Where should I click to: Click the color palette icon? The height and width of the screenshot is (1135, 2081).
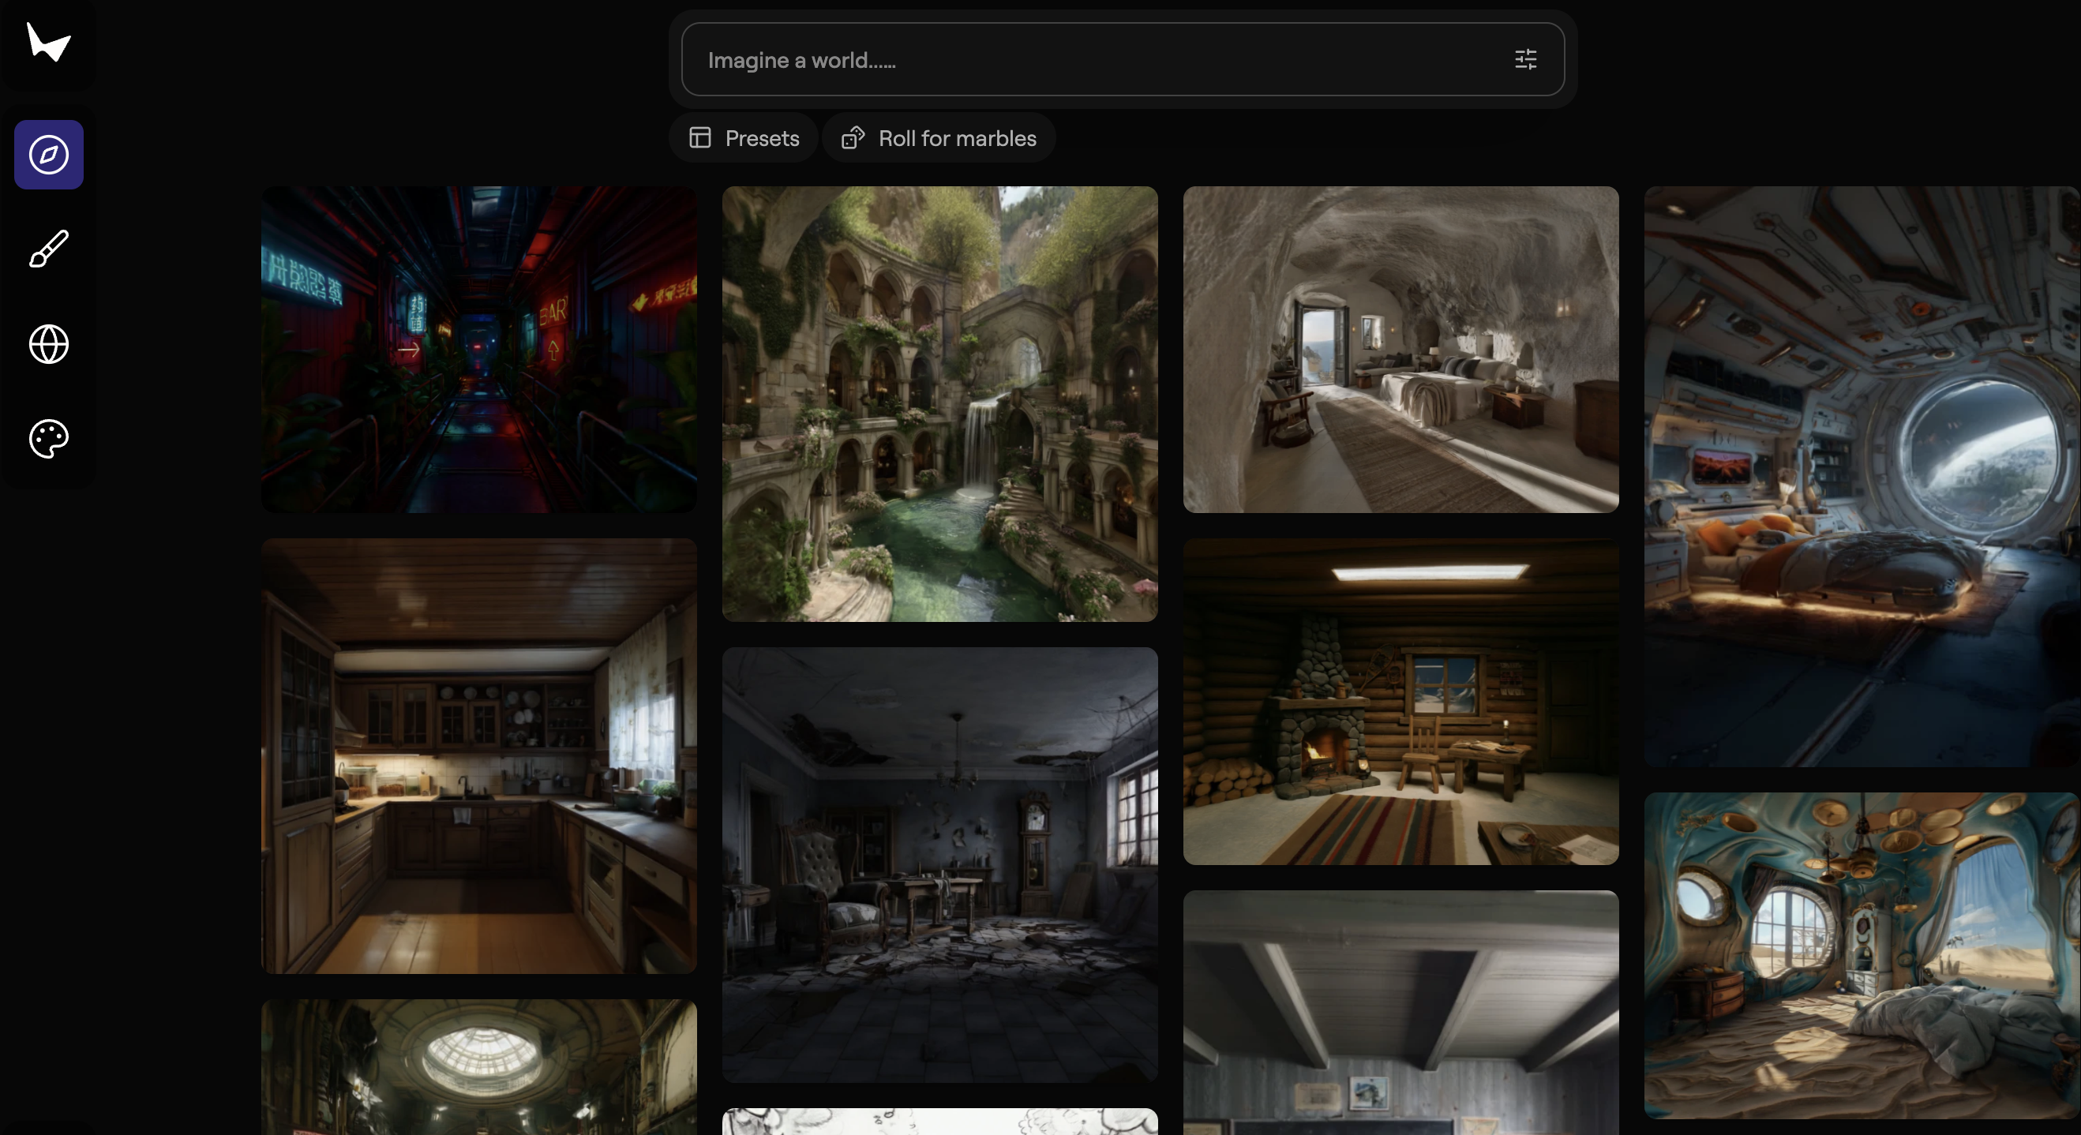click(x=48, y=439)
